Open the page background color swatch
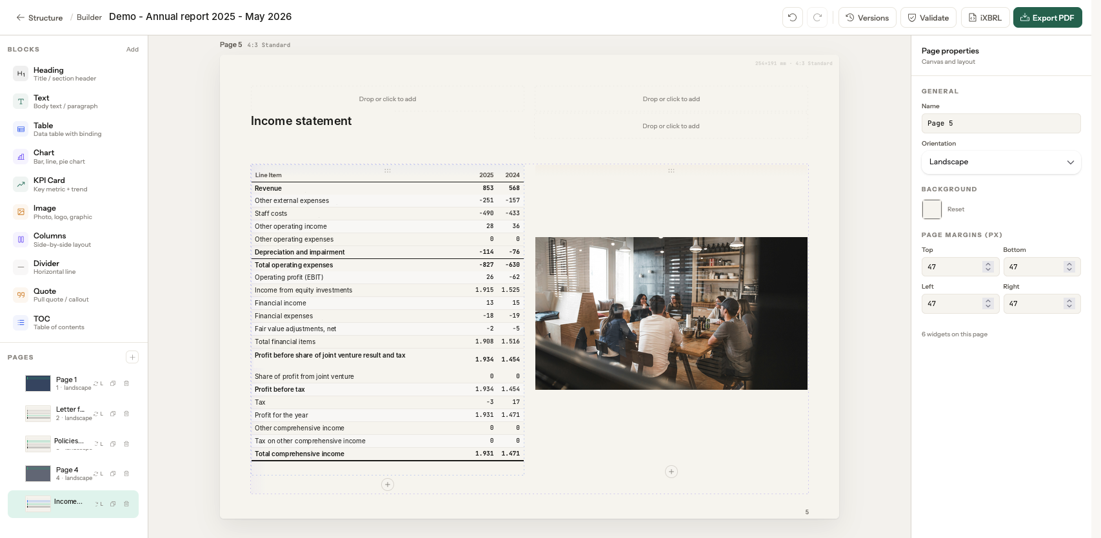This screenshot has height=538, width=1101. click(x=932, y=209)
